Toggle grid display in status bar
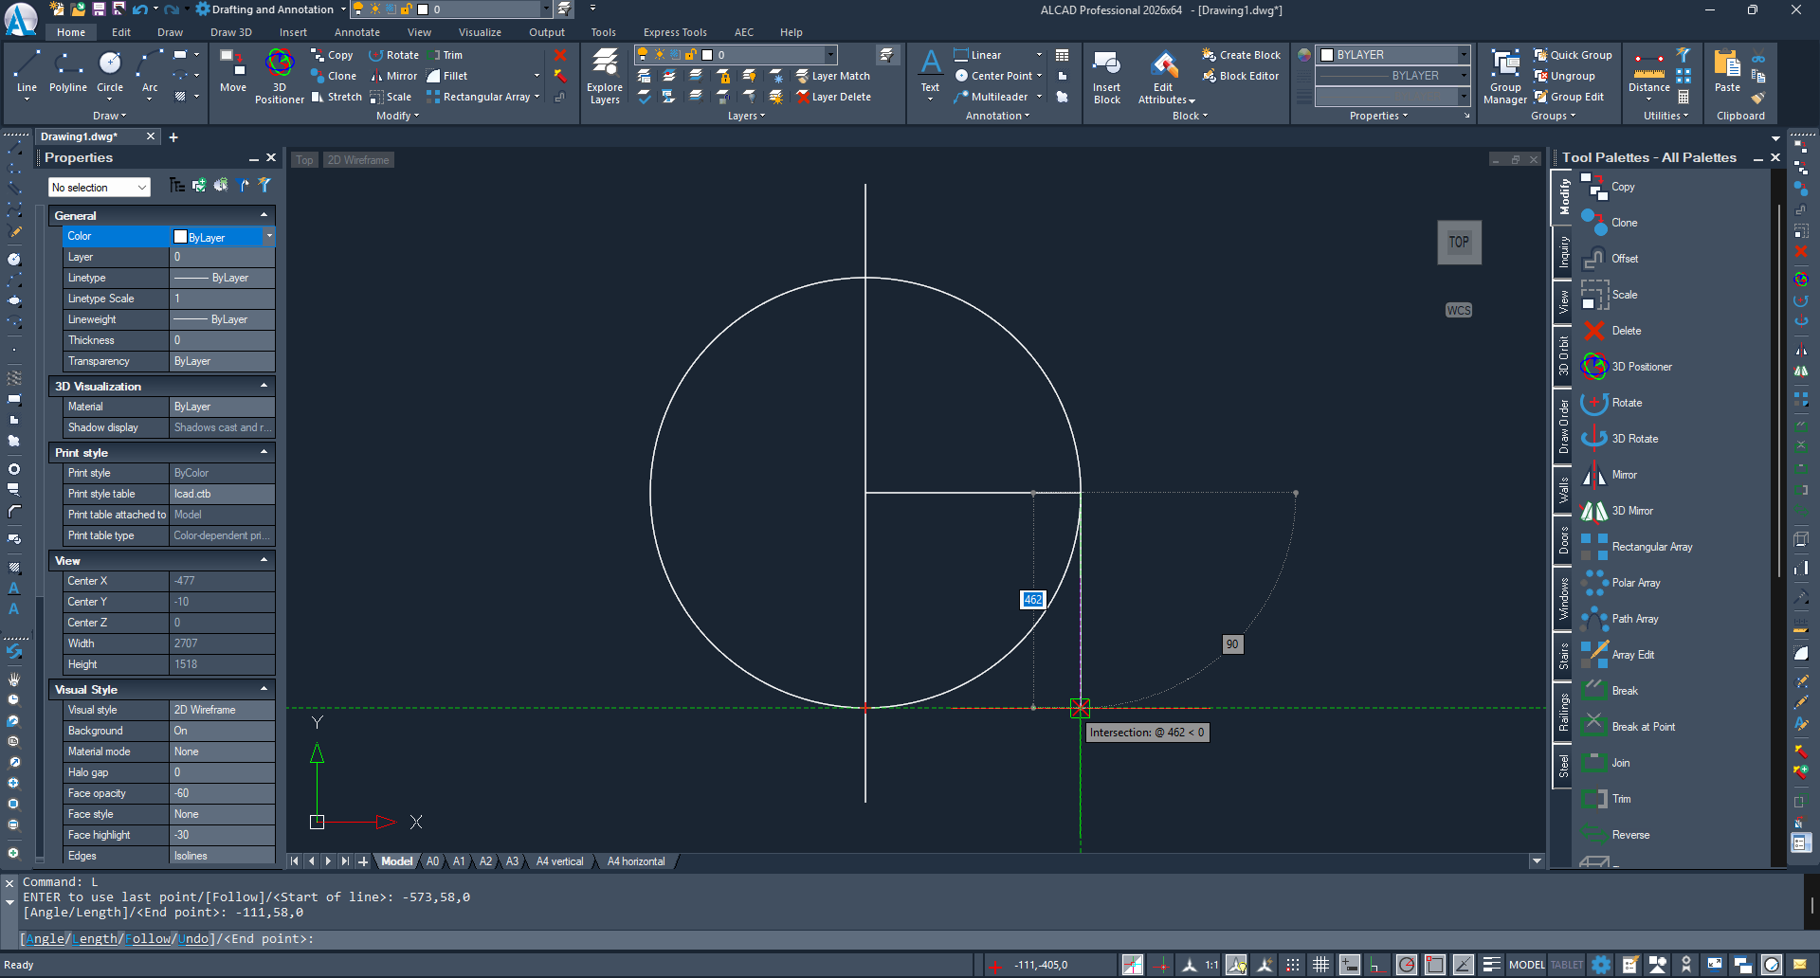Screen dimensions: 1820x978 [x=1320, y=965]
